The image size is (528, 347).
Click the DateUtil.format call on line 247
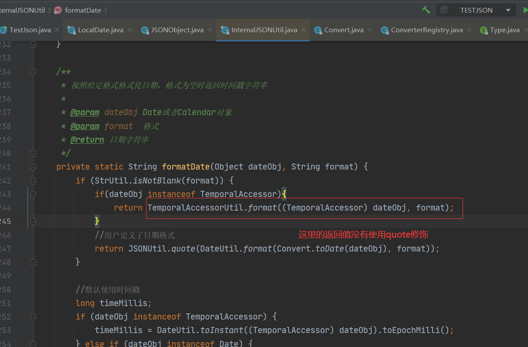coord(236,249)
